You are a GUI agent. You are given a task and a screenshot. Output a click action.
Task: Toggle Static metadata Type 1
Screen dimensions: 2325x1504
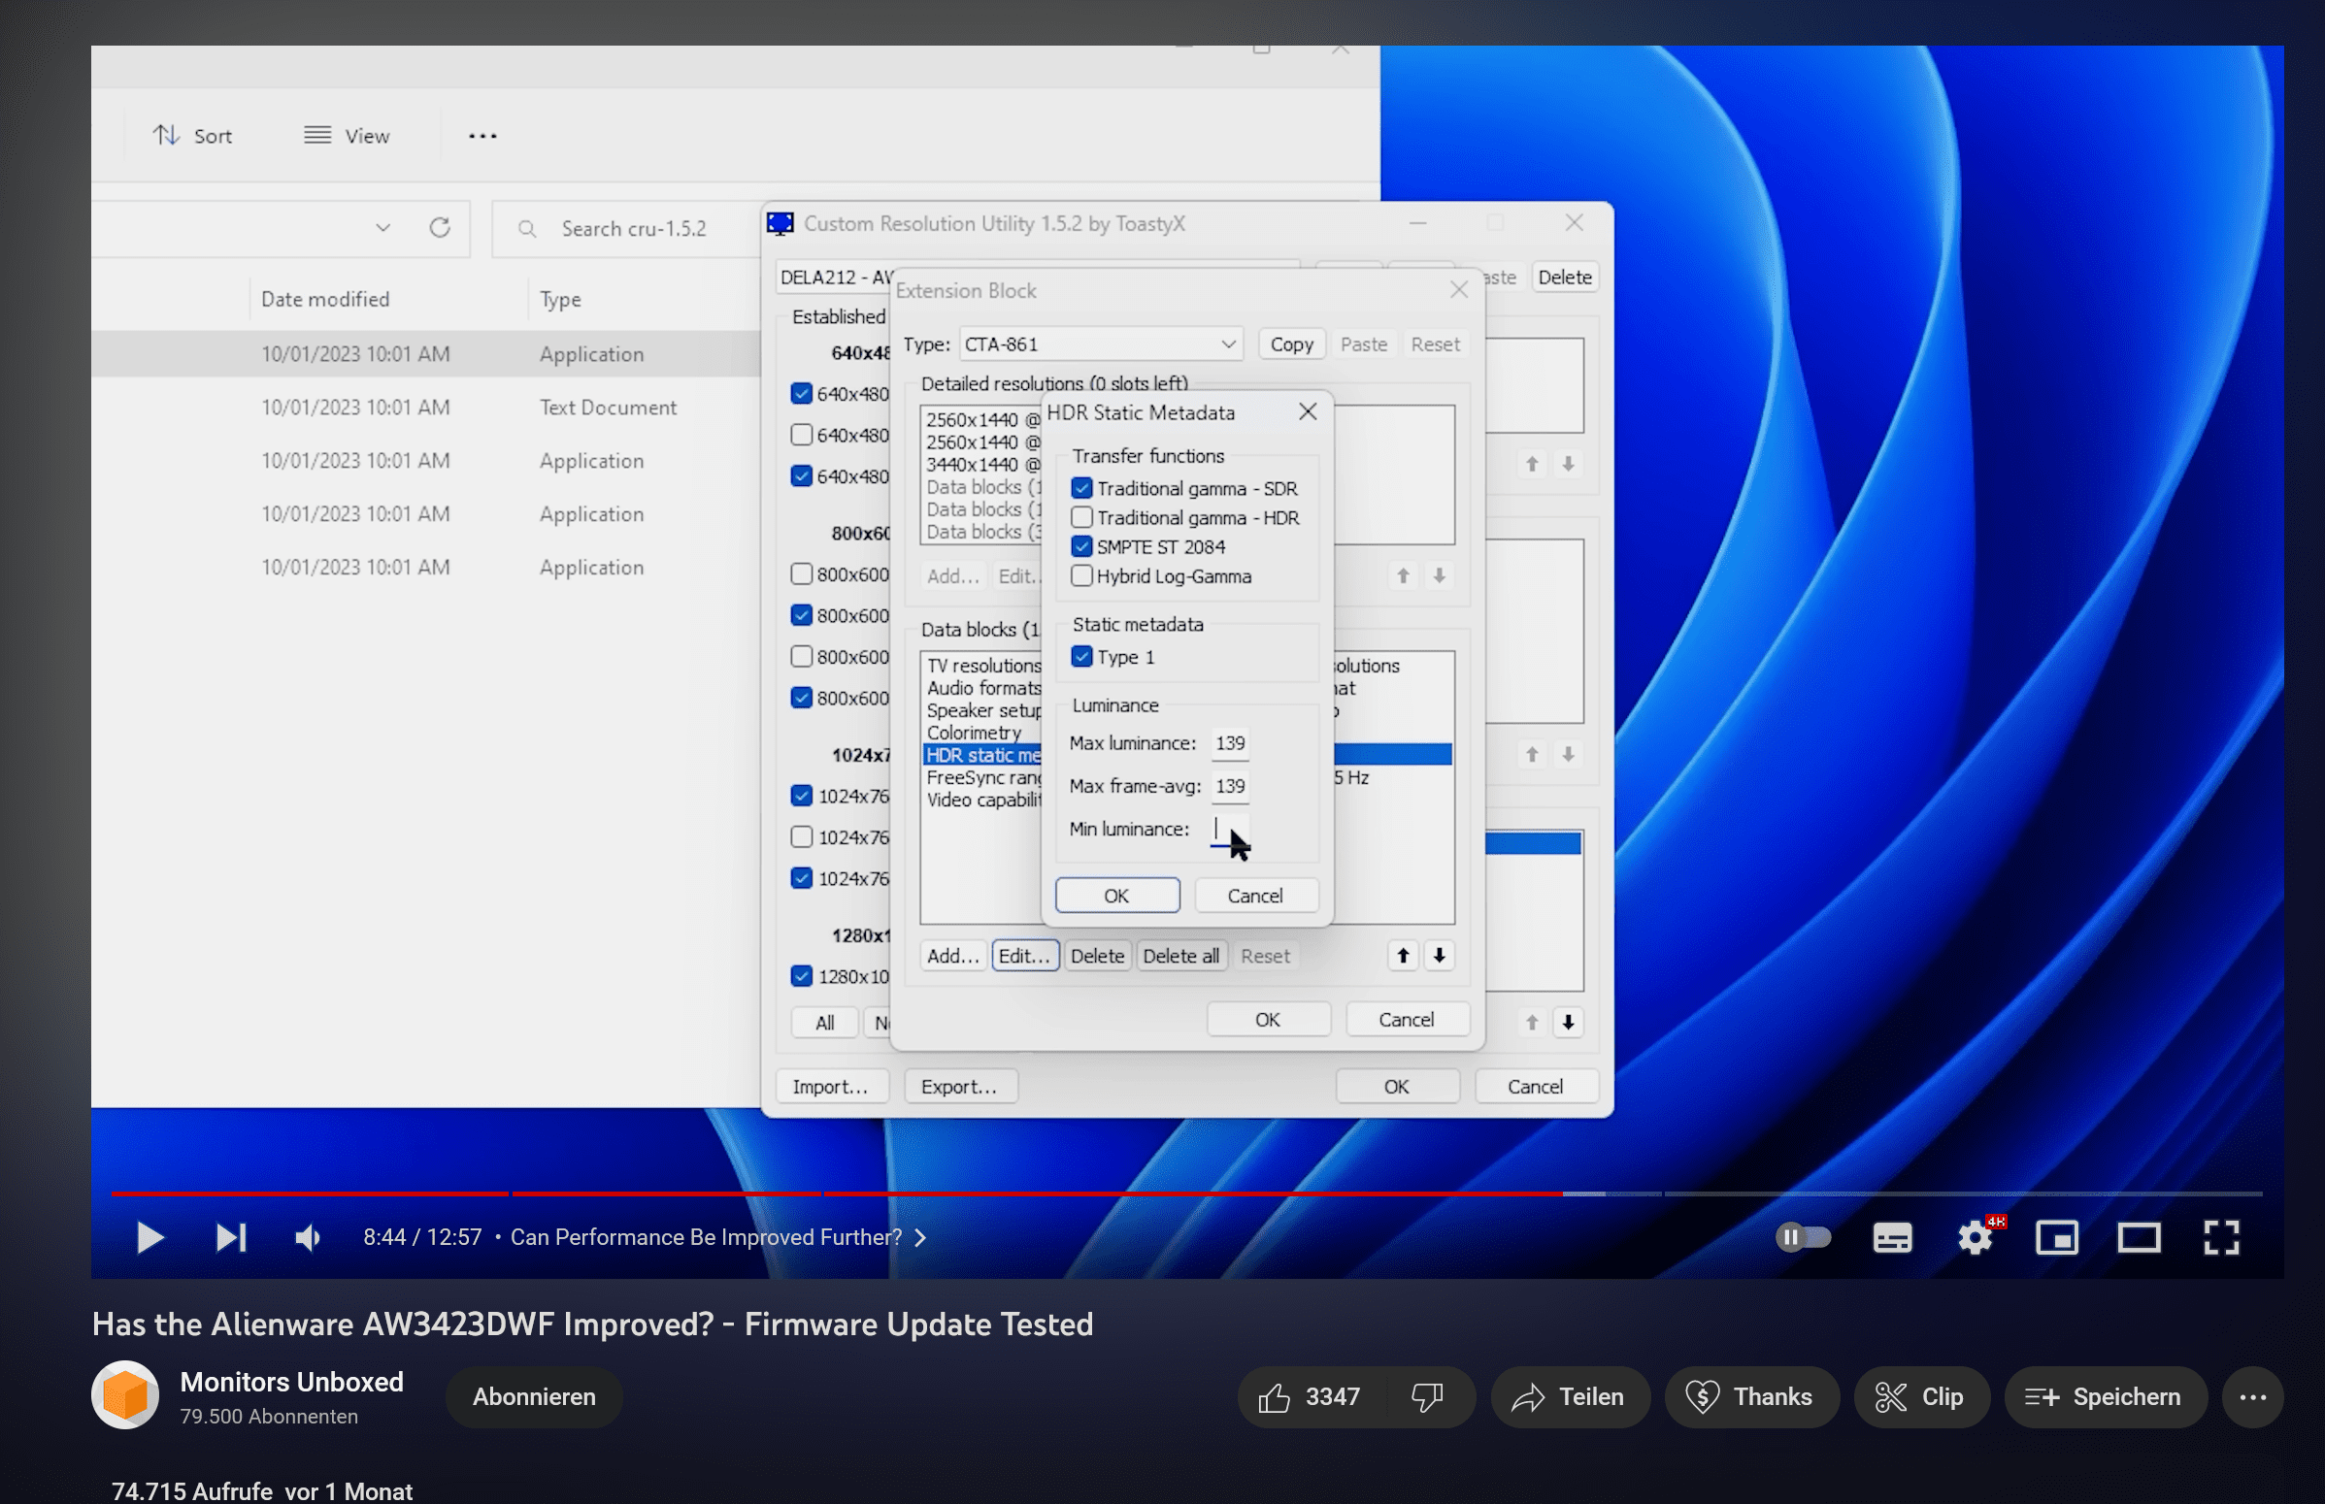click(x=1081, y=657)
